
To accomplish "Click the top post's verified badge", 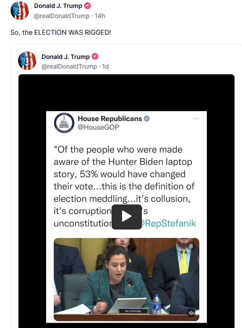I will [x=87, y=6].
